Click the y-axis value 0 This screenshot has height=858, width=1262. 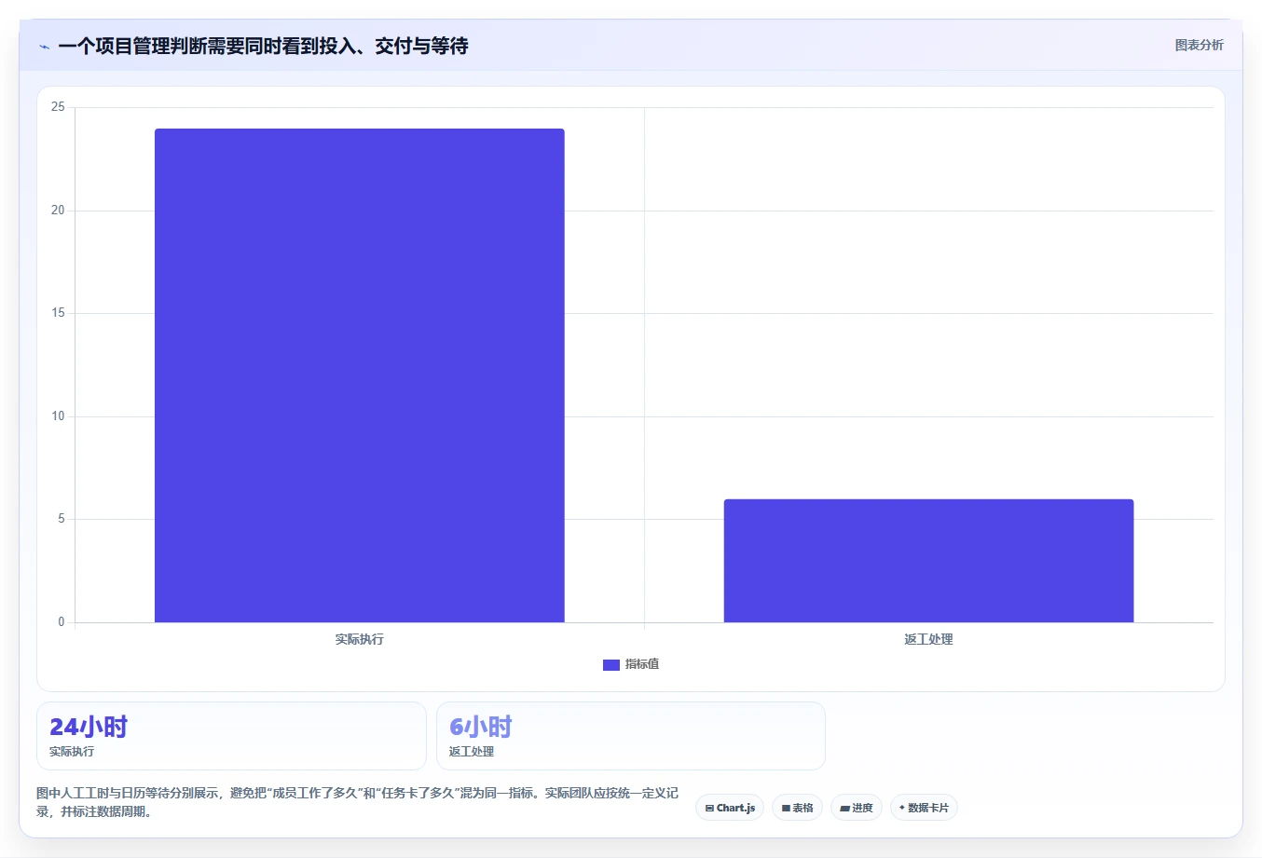coord(62,622)
